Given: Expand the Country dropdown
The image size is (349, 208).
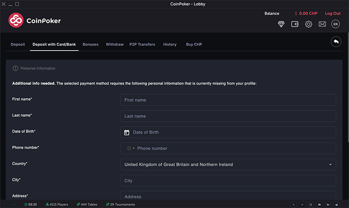Looking at the screenshot, I should 330,165.
